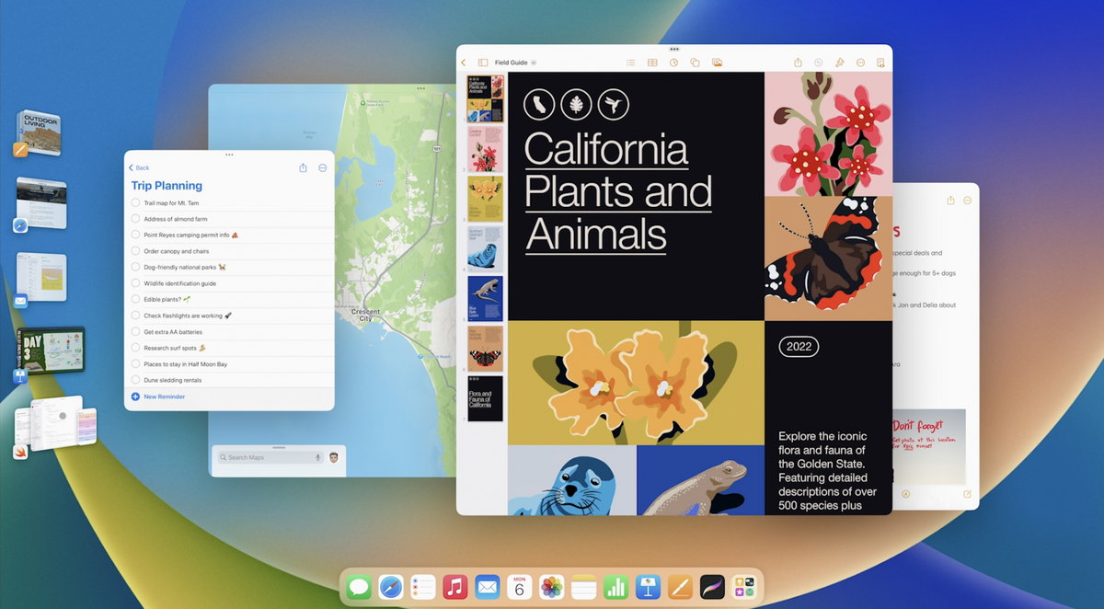This screenshot has width=1104, height=609.
Task: Open multitasking dots of Pages window
Action: (x=674, y=49)
